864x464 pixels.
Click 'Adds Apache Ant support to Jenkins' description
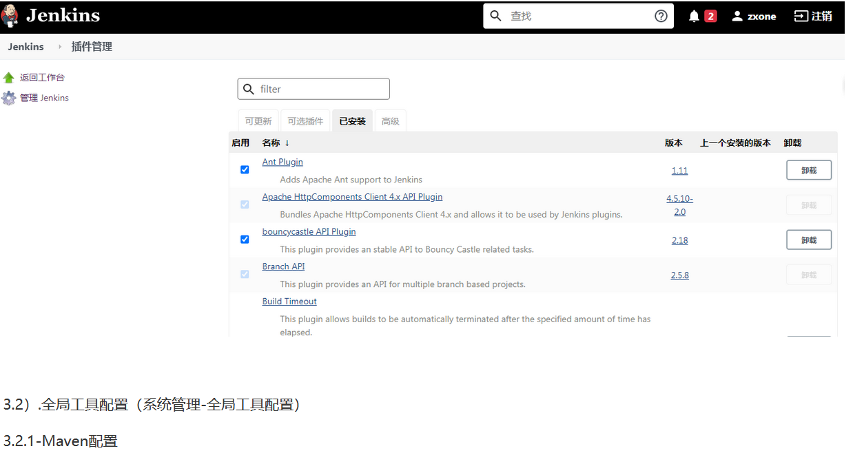pos(351,180)
